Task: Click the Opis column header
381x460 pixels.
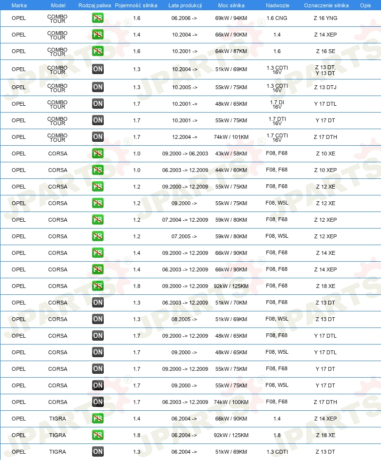Action: tap(365, 5)
